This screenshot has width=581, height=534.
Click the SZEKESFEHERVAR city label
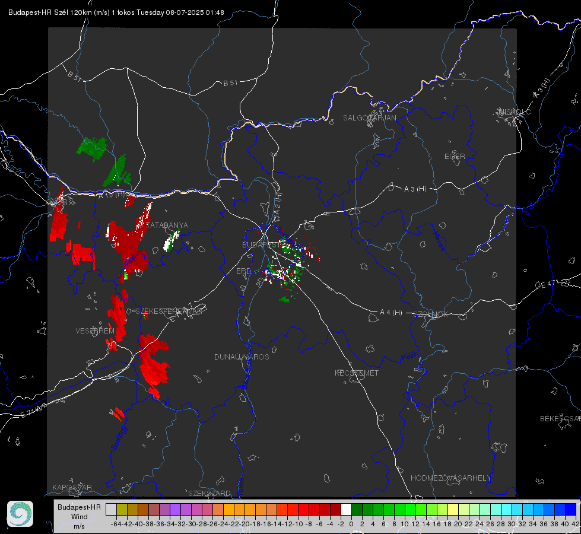169,311
